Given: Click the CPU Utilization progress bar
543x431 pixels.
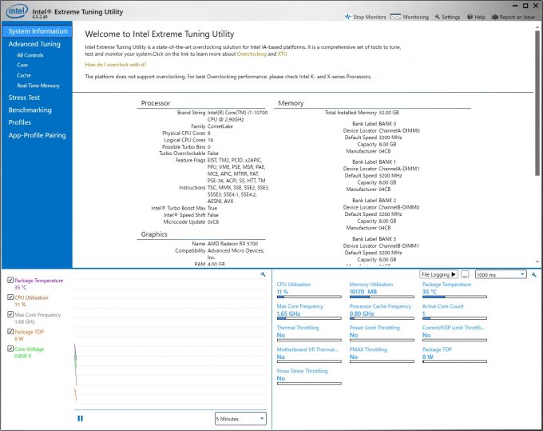Looking at the screenshot, I should (309, 297).
